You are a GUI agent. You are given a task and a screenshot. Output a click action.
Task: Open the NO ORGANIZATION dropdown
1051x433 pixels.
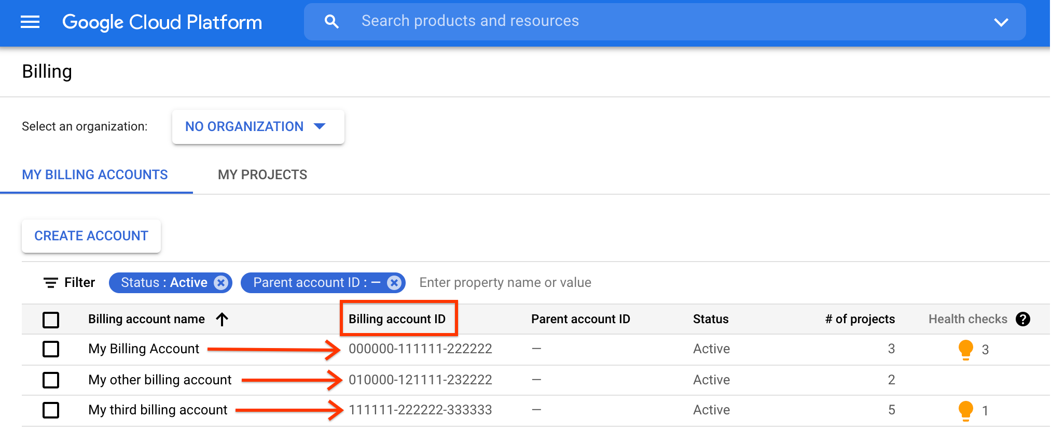coord(258,126)
